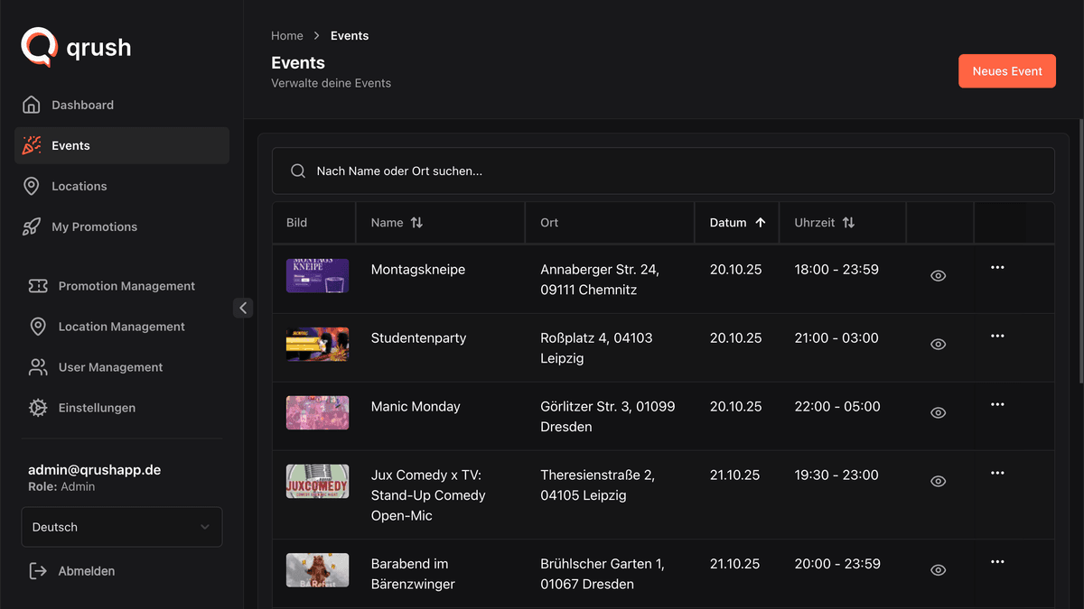The width and height of the screenshot is (1084, 609).
Task: Click the Neues Event button
Action: click(1007, 71)
